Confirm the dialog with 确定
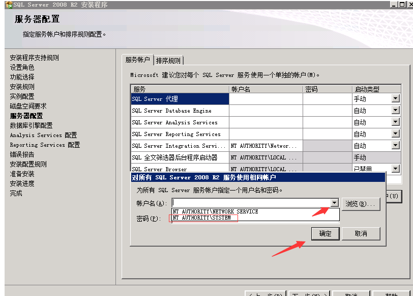The width and height of the screenshot is (413, 296). tap(325, 233)
